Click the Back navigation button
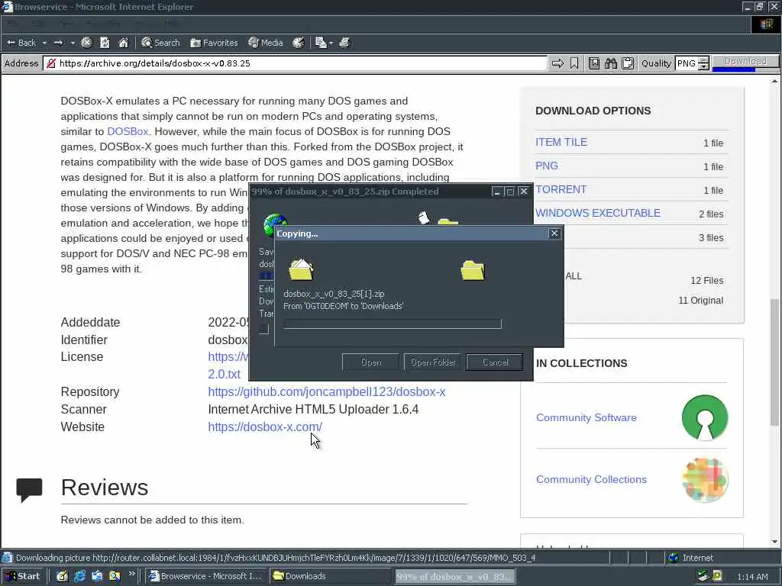Screen dimensions: 782x586 21,43
